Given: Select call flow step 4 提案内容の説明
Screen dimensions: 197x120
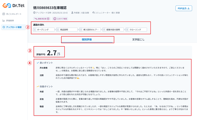Looking at the screenshot, I should point(113,30).
